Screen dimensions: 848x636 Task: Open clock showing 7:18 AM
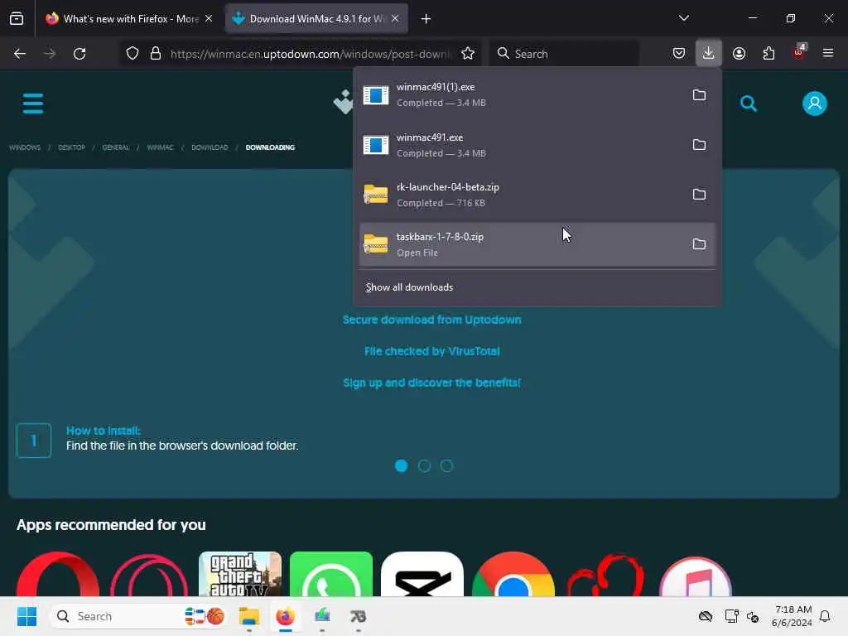click(793, 616)
